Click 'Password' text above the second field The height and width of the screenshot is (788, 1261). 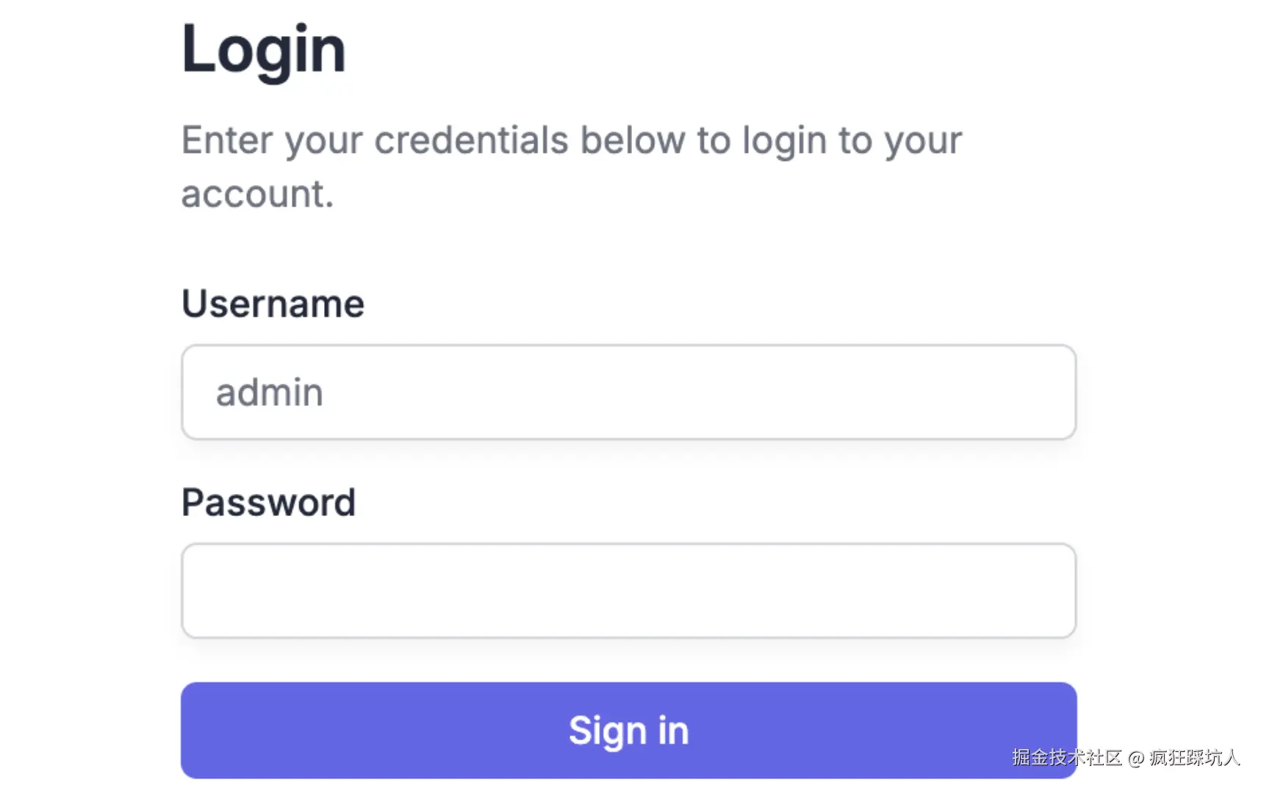[268, 503]
